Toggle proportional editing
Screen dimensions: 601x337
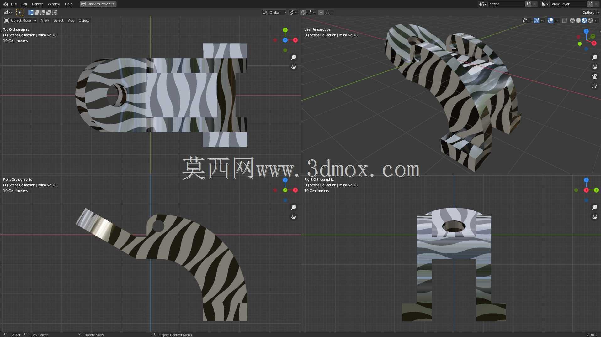(321, 13)
